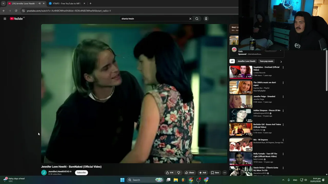Click the tray microphone icon

(289, 180)
